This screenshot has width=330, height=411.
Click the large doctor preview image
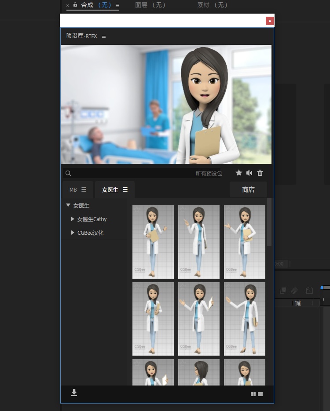[x=166, y=104]
